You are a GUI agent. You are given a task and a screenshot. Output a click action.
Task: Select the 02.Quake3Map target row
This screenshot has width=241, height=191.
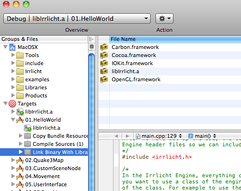(x=44, y=160)
